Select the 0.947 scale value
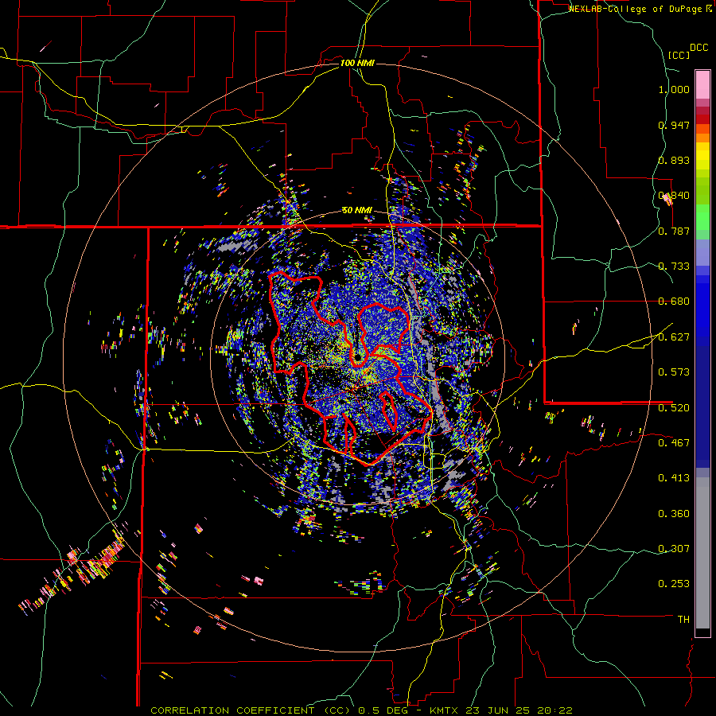The height and width of the screenshot is (716, 716). 674,125
